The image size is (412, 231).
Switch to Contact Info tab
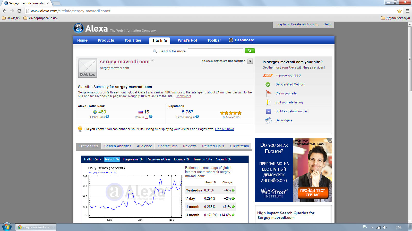pyautogui.click(x=168, y=146)
